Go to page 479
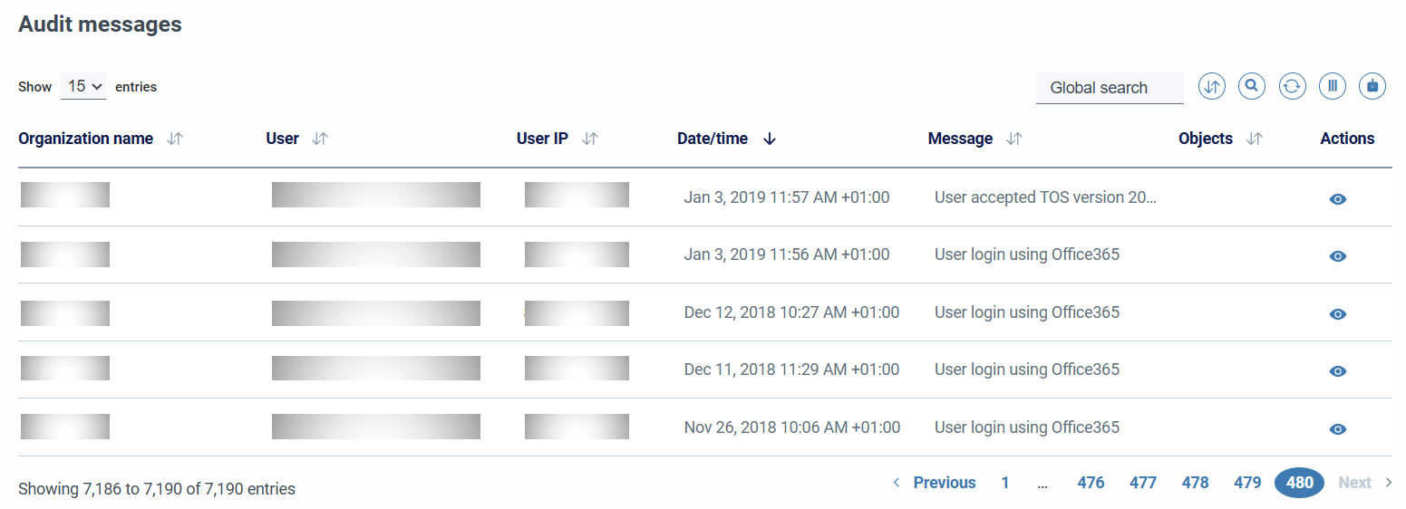The width and height of the screenshot is (1406, 509). pyautogui.click(x=1247, y=483)
